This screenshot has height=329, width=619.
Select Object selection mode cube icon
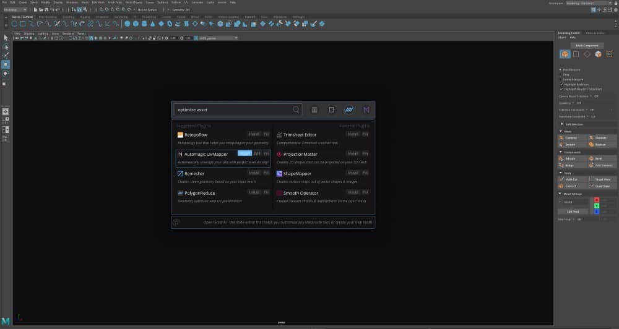click(565, 54)
